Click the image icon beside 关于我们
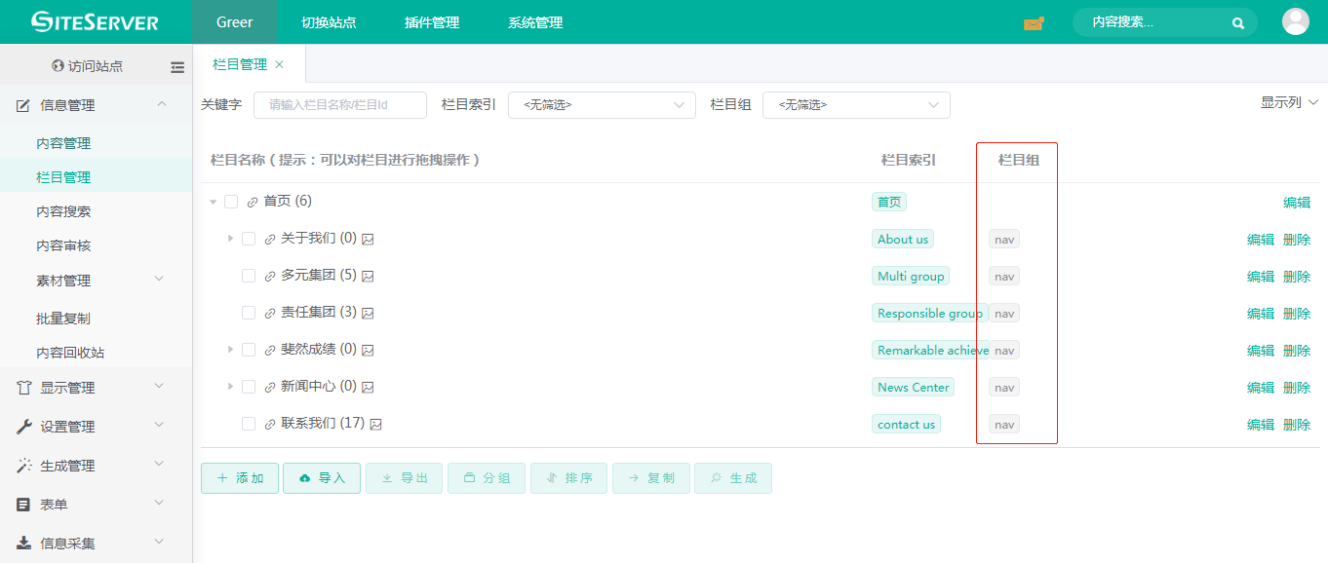This screenshot has width=1328, height=563. [369, 239]
